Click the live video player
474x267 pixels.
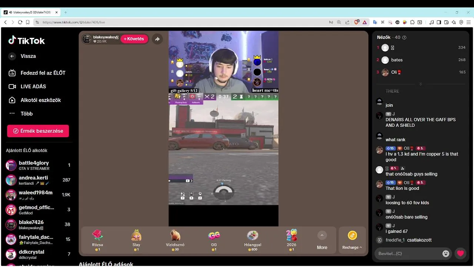coord(223,128)
